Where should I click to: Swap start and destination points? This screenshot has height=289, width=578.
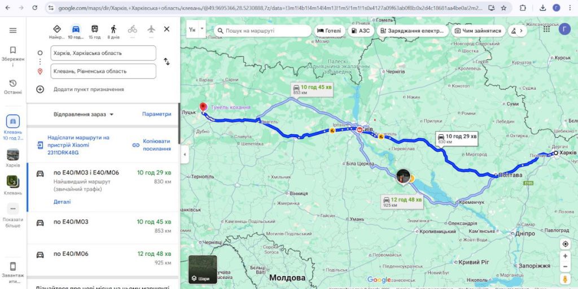[x=167, y=62]
